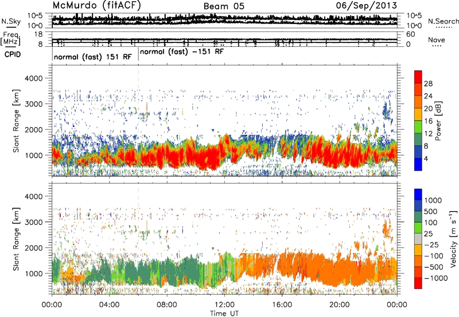Click the '20:00' time axis label
The height and width of the screenshot is (317, 459).
340,305
